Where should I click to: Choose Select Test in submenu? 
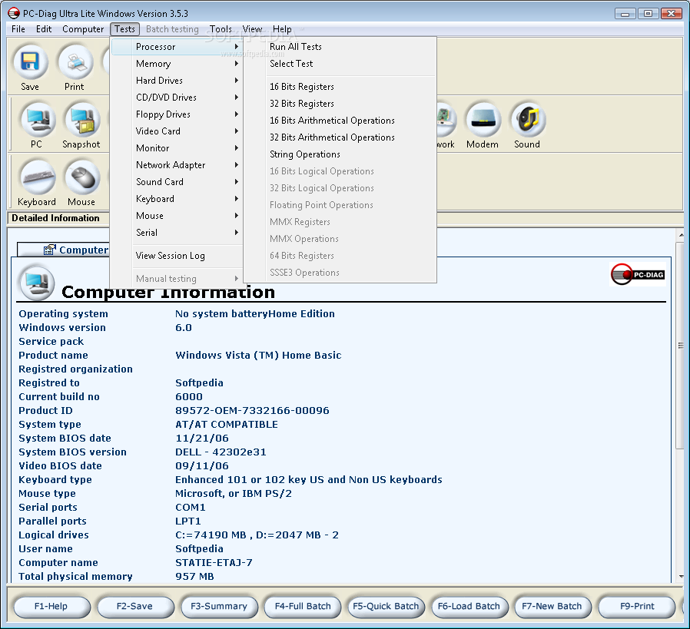tap(340, 64)
